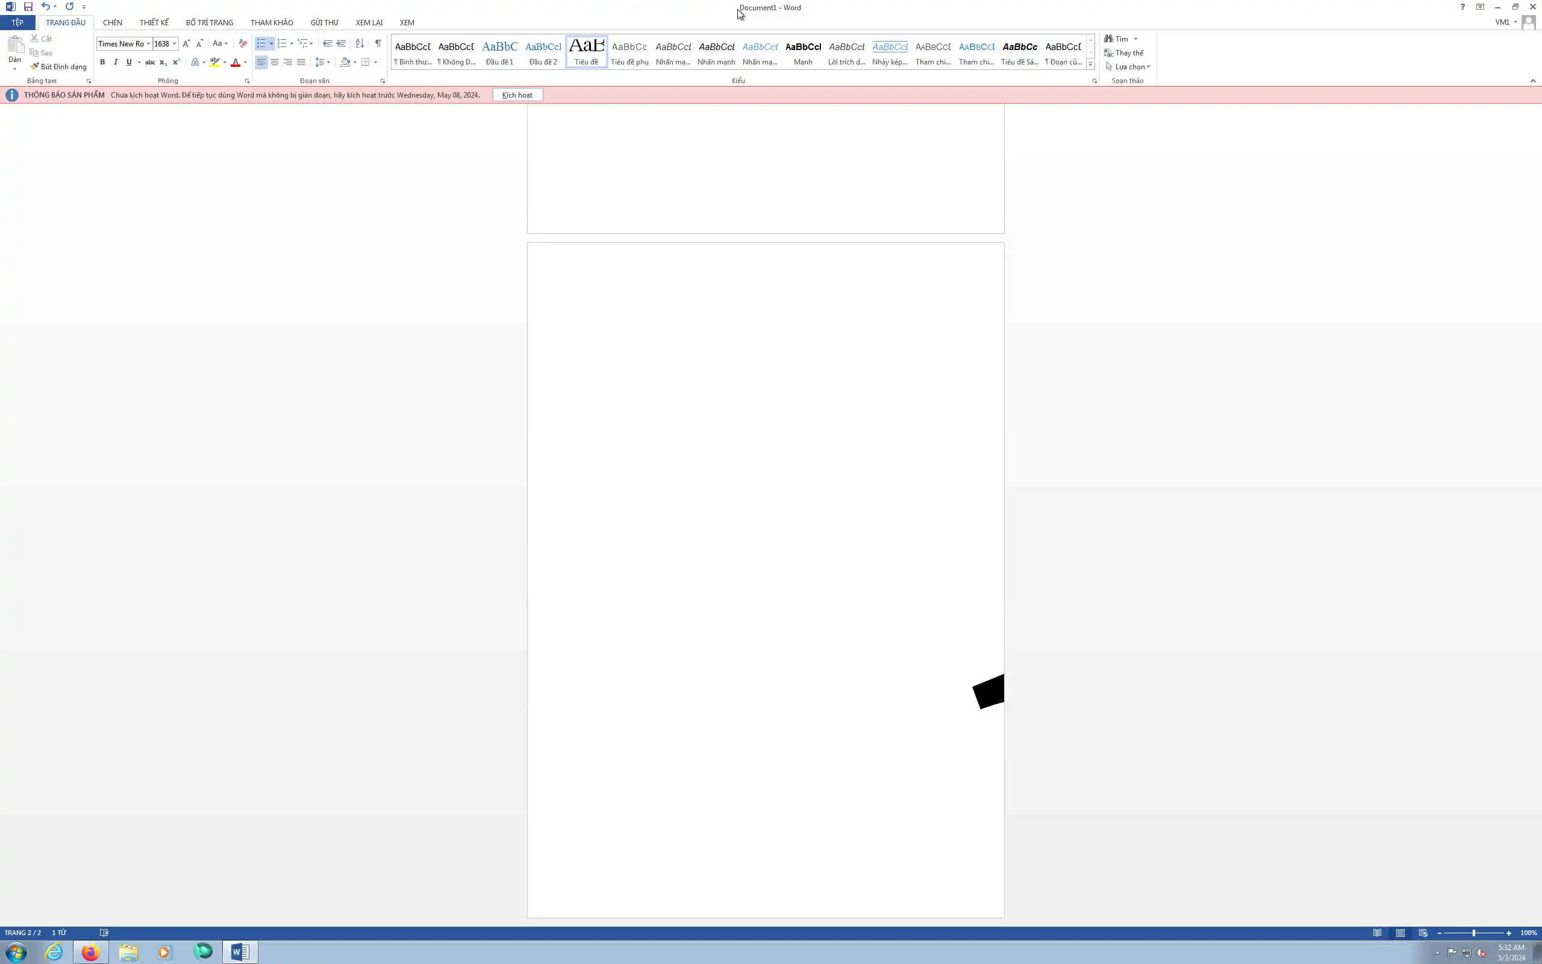Open the font name dropdown
The image size is (1542, 964).
pyautogui.click(x=148, y=43)
